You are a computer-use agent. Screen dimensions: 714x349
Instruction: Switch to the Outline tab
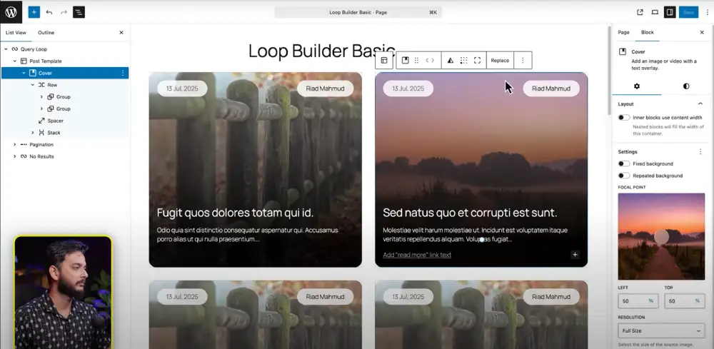coord(46,32)
